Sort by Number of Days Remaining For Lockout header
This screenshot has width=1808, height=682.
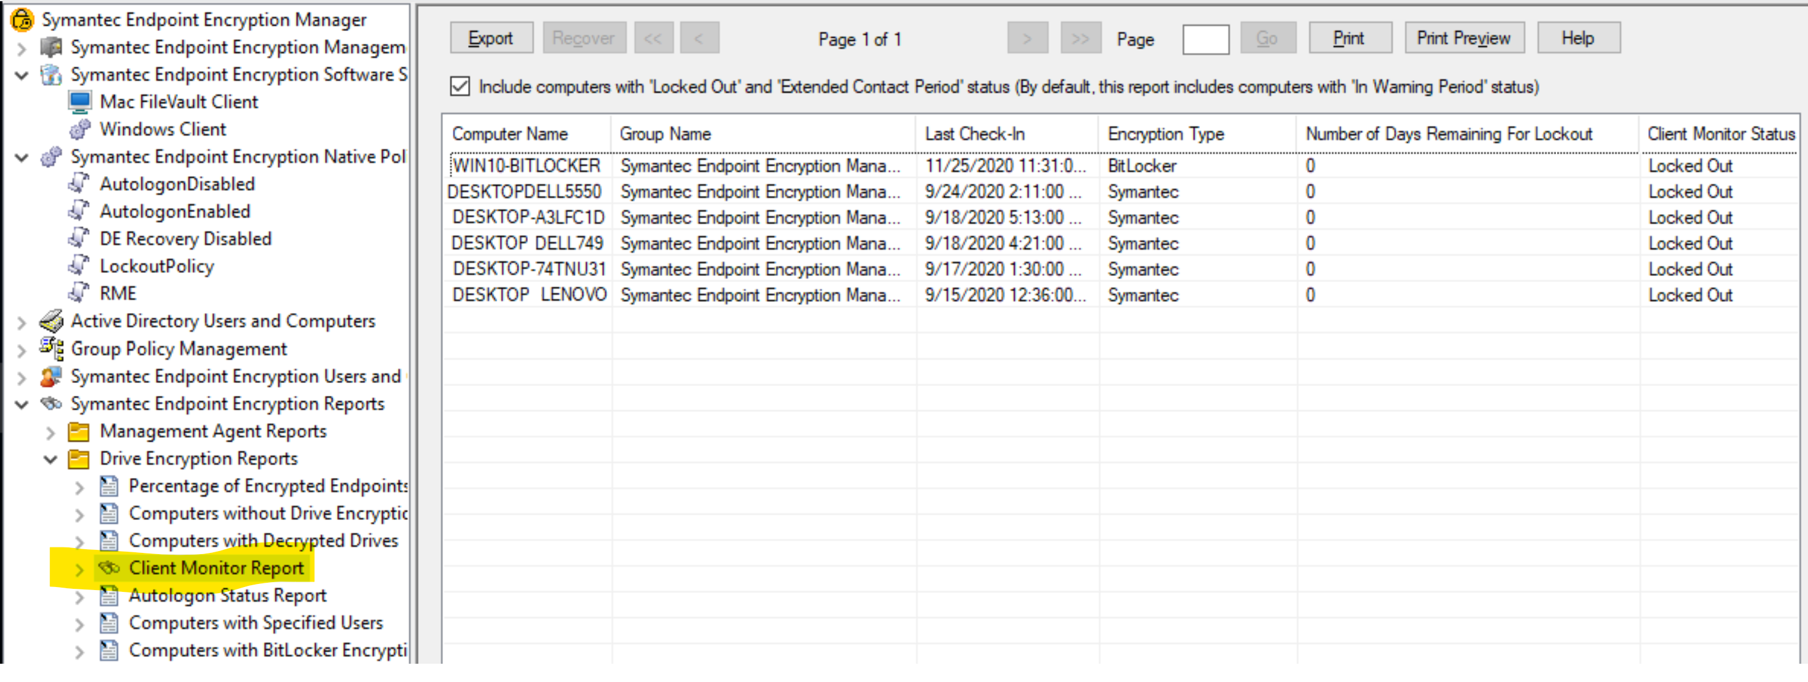tap(1469, 133)
